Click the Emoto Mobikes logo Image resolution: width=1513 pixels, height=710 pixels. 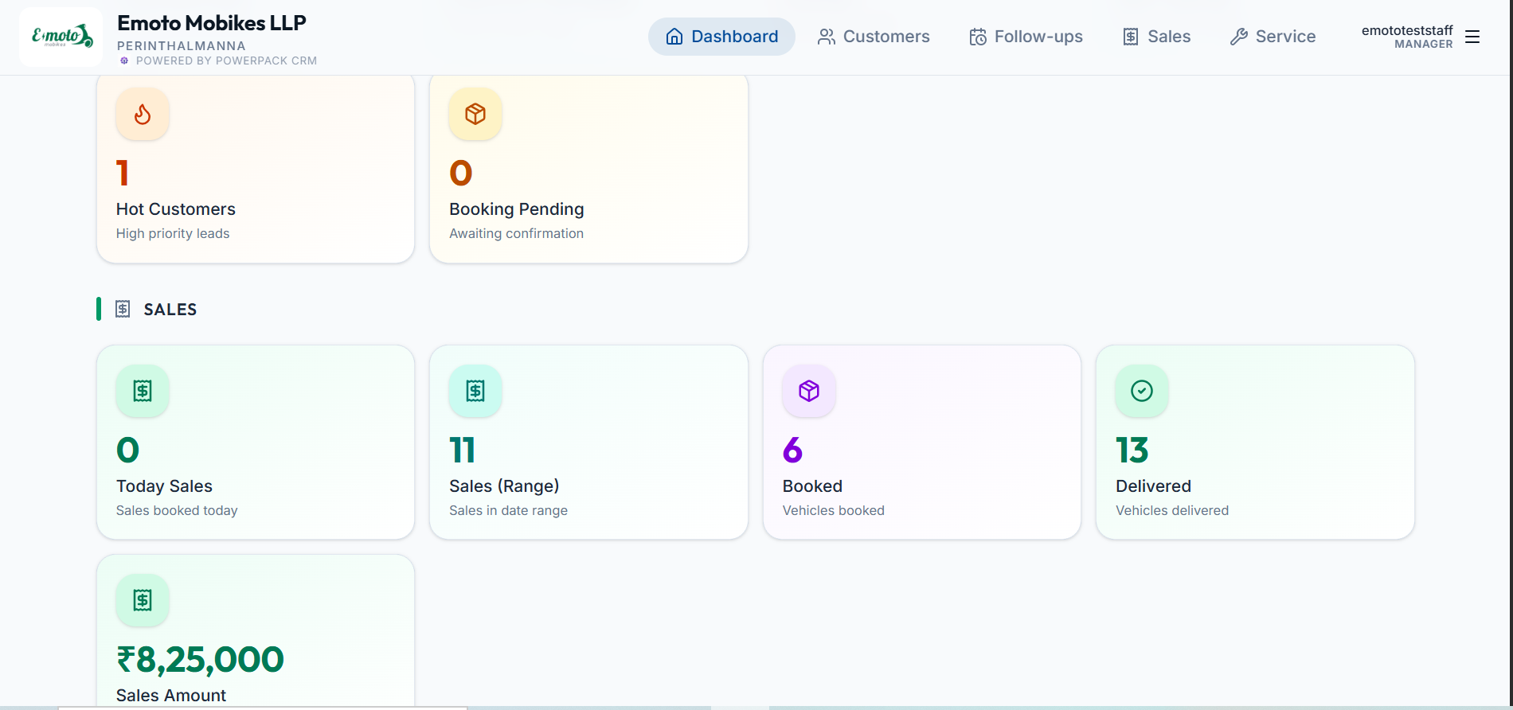(x=61, y=37)
